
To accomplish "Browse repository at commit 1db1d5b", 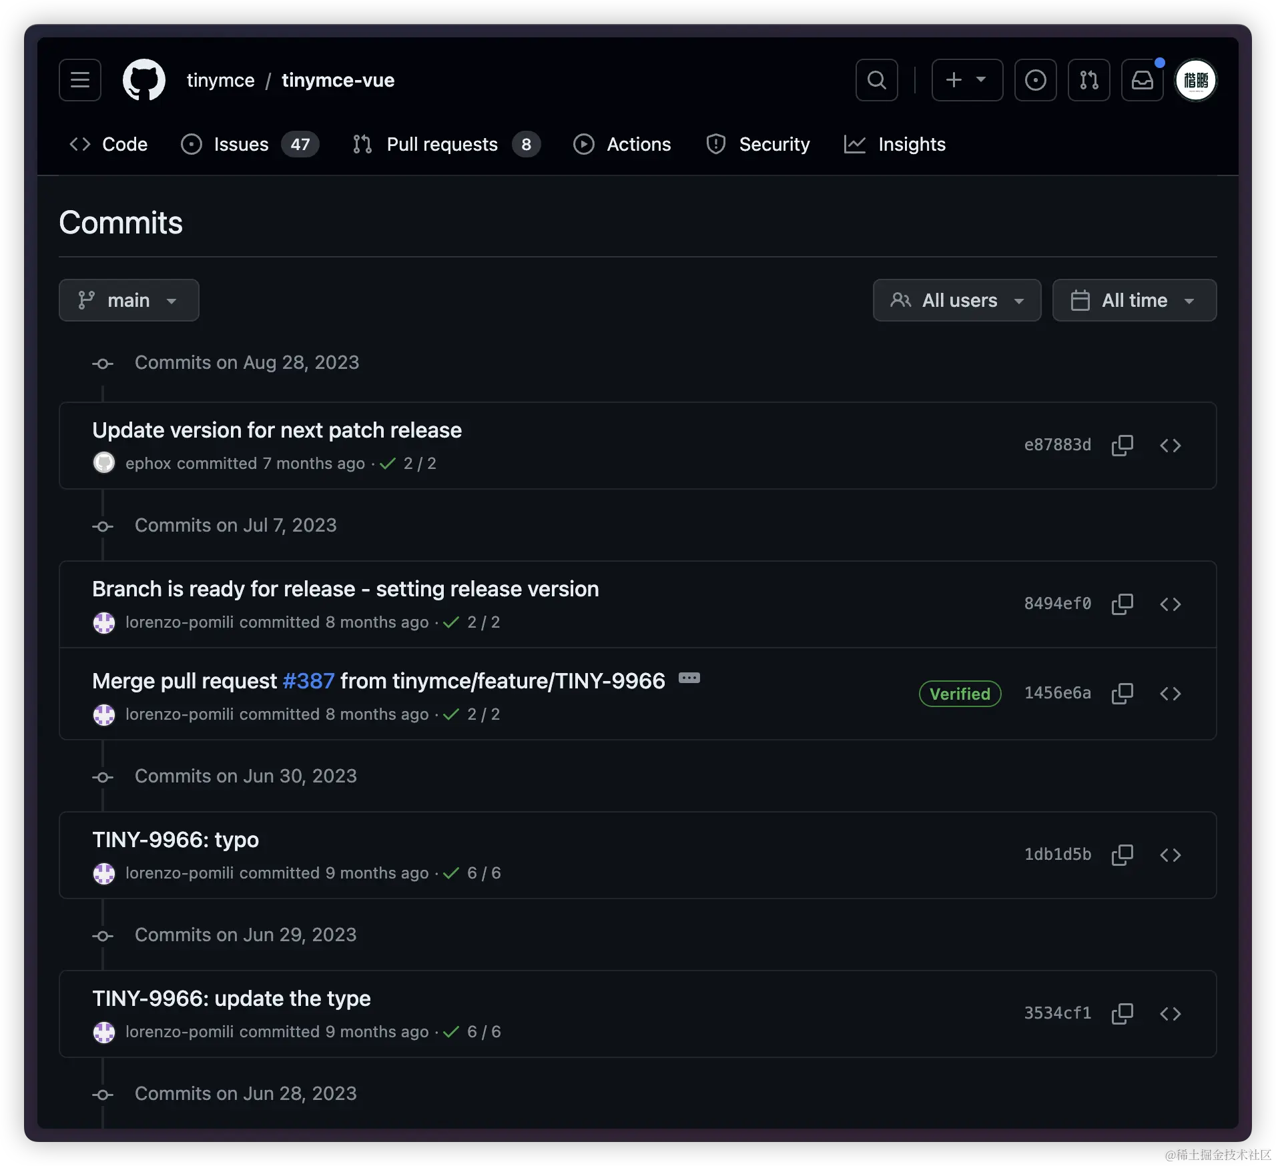I will (x=1171, y=854).
